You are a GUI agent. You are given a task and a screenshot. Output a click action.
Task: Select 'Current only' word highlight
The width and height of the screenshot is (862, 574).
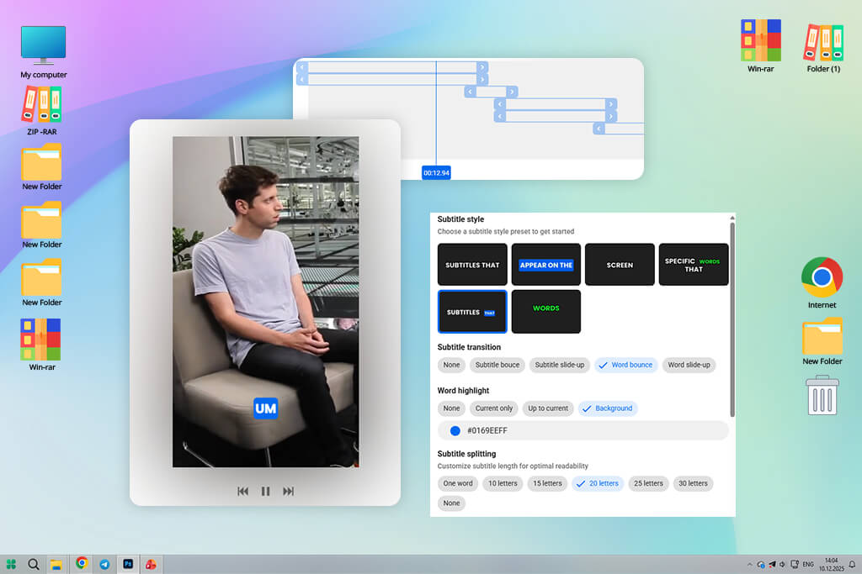tap(493, 408)
